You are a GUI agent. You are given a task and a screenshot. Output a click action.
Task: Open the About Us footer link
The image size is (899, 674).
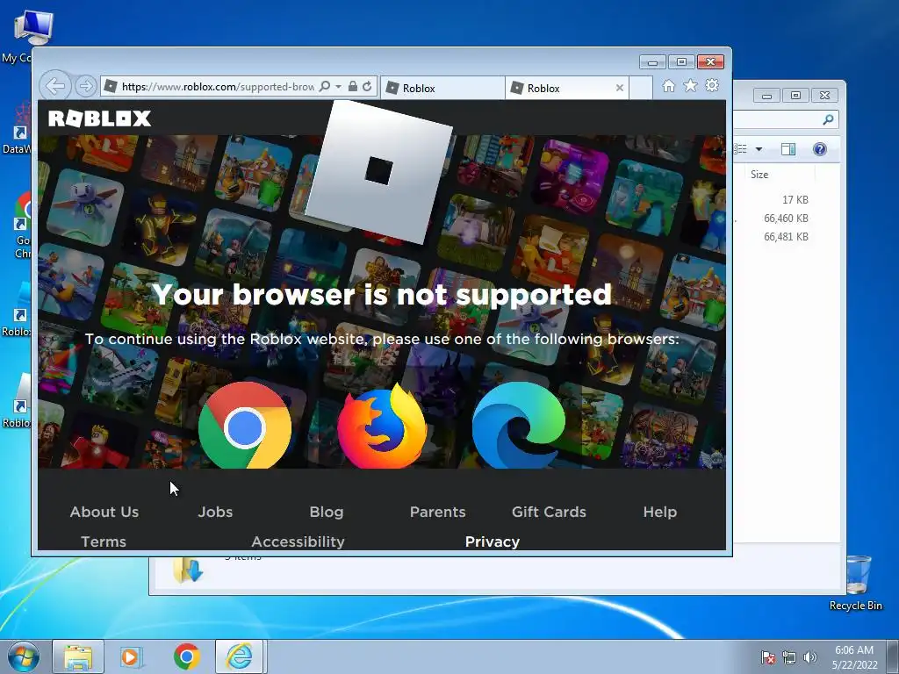104,512
